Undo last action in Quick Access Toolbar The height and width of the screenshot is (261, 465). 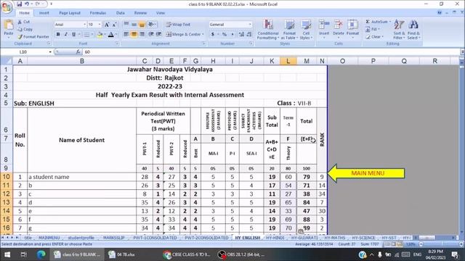coord(27,4)
